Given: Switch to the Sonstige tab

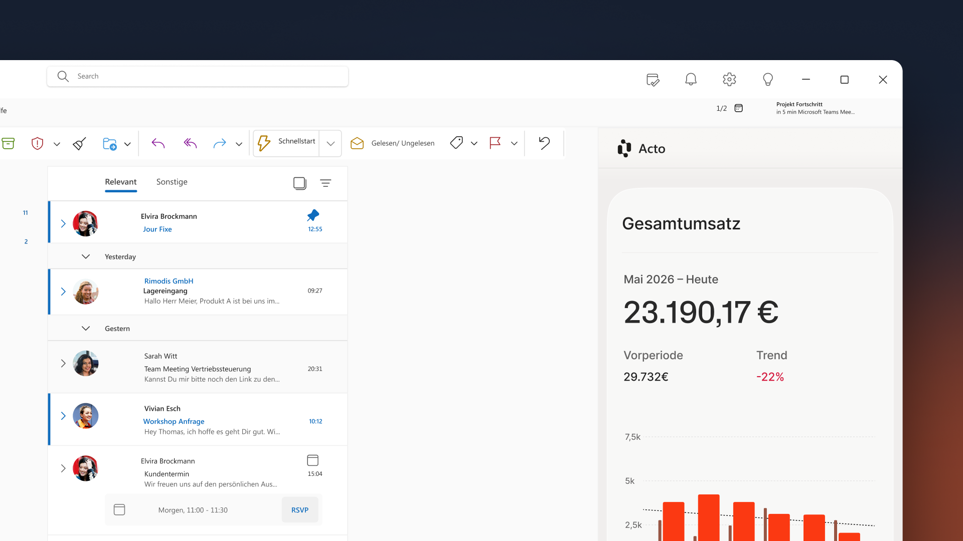Looking at the screenshot, I should point(172,182).
